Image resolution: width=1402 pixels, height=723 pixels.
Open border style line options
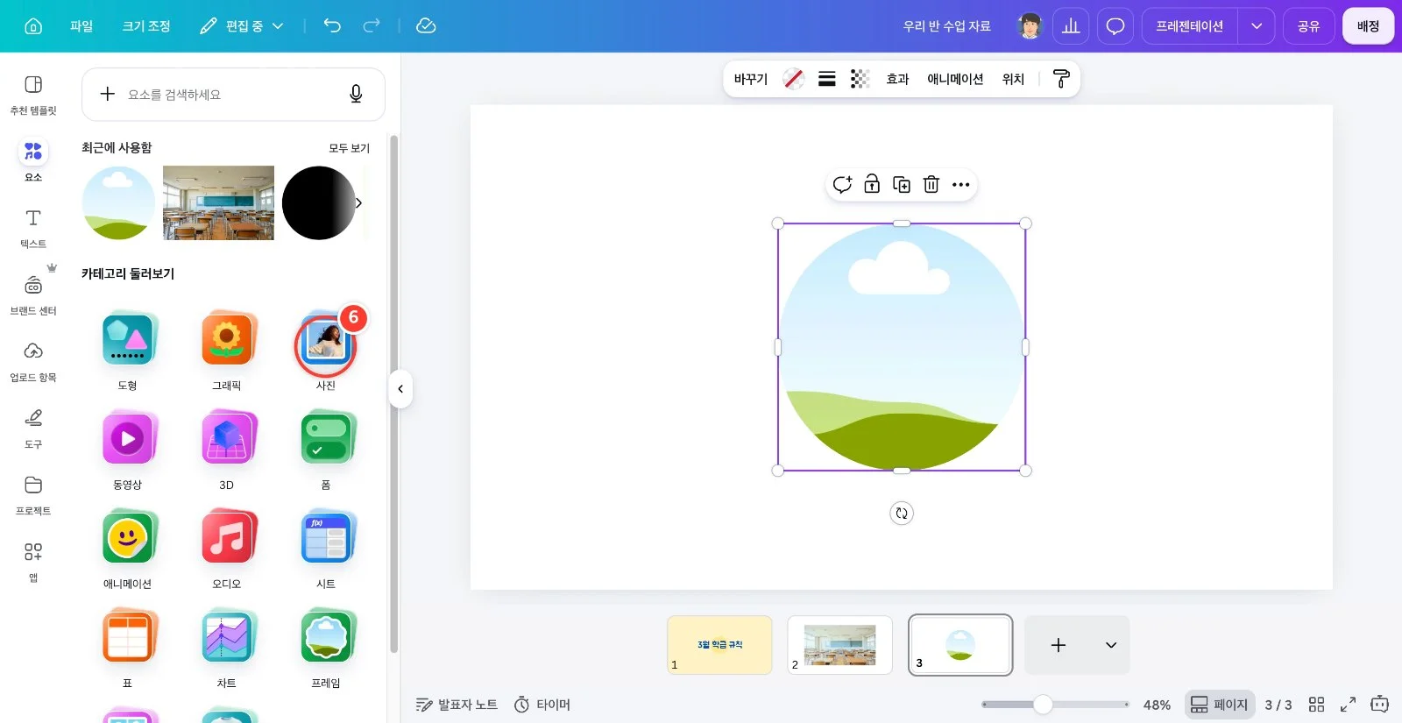point(826,79)
